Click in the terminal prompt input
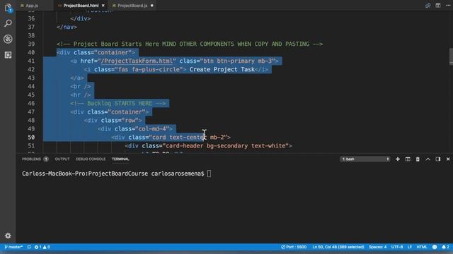453x254 pixels. [x=210, y=174]
